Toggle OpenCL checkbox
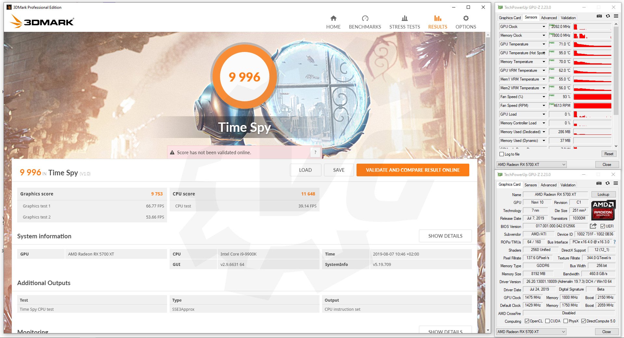Viewport: 624px width, 338px height. coord(527,321)
